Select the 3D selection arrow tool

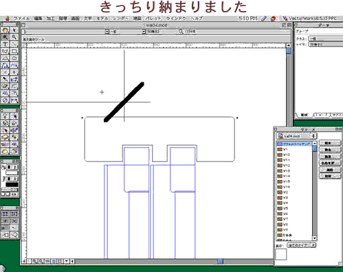(14, 116)
